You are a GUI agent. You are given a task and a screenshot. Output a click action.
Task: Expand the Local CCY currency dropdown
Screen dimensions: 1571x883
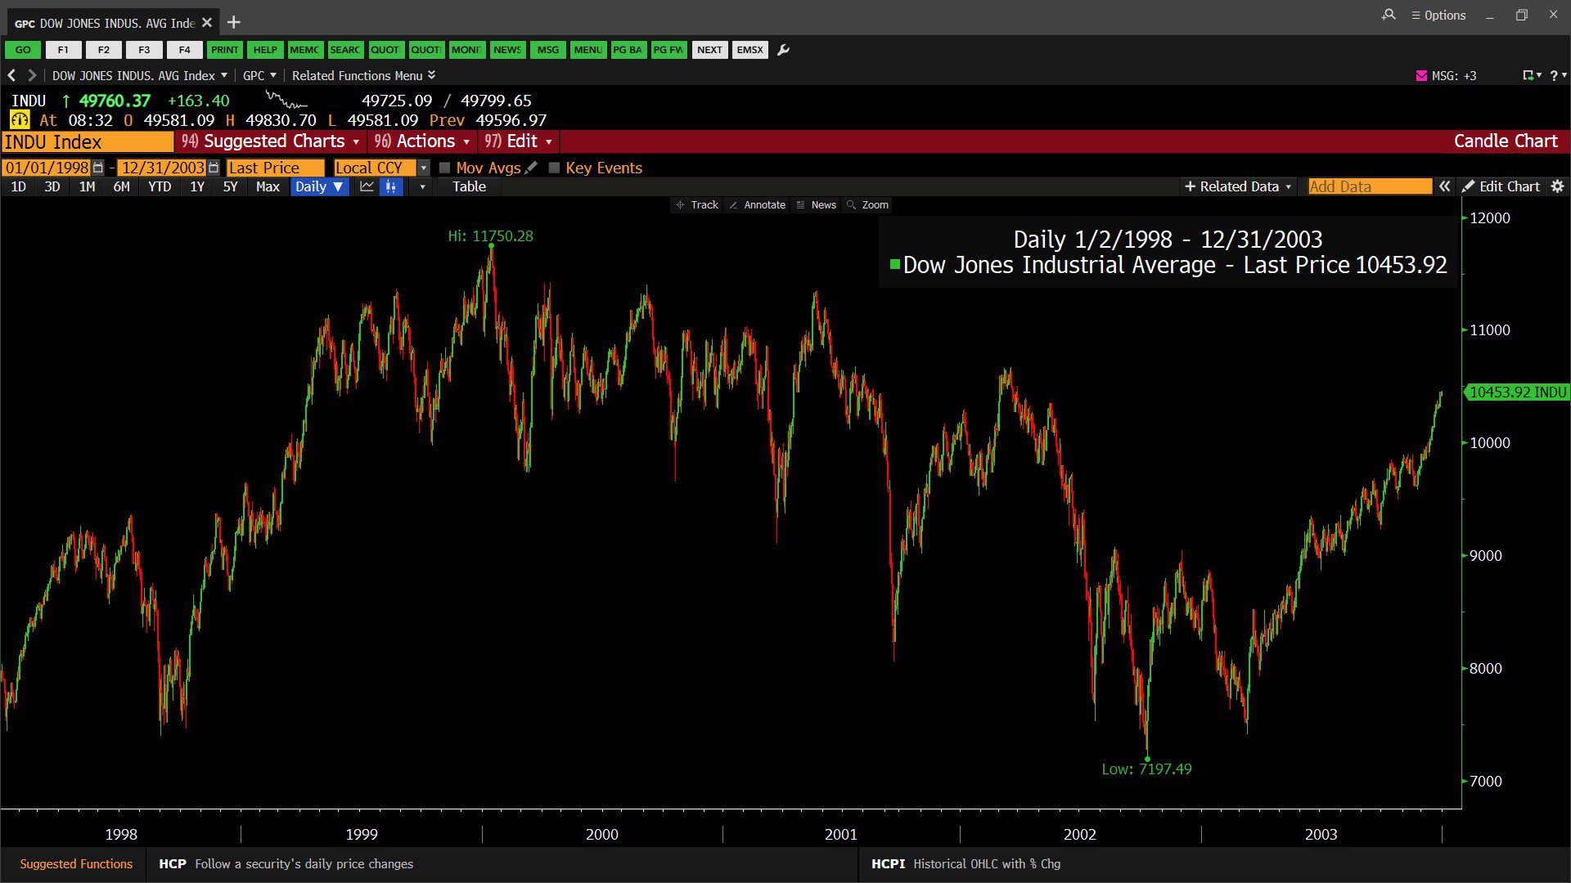(423, 168)
